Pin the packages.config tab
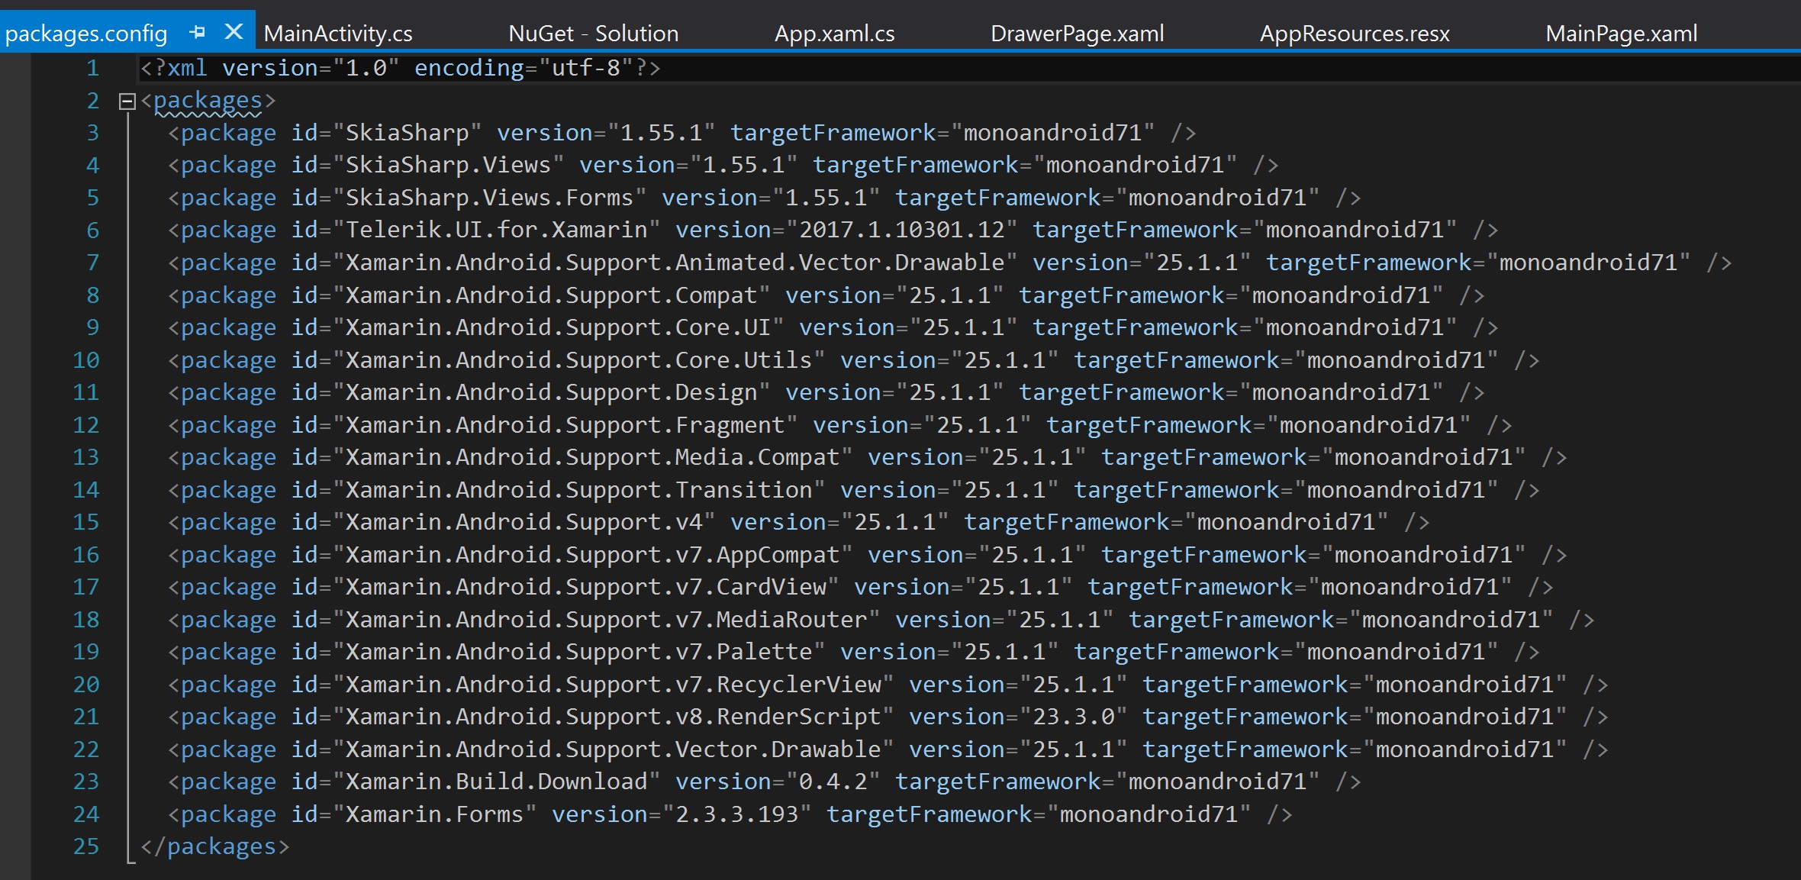The width and height of the screenshot is (1801, 880). (198, 32)
